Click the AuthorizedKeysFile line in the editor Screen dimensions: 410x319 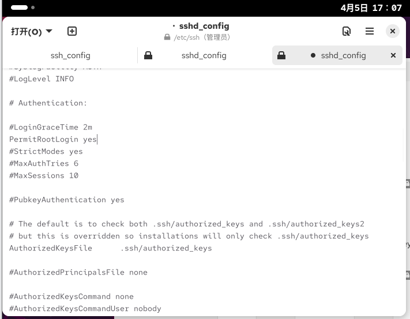click(x=110, y=248)
